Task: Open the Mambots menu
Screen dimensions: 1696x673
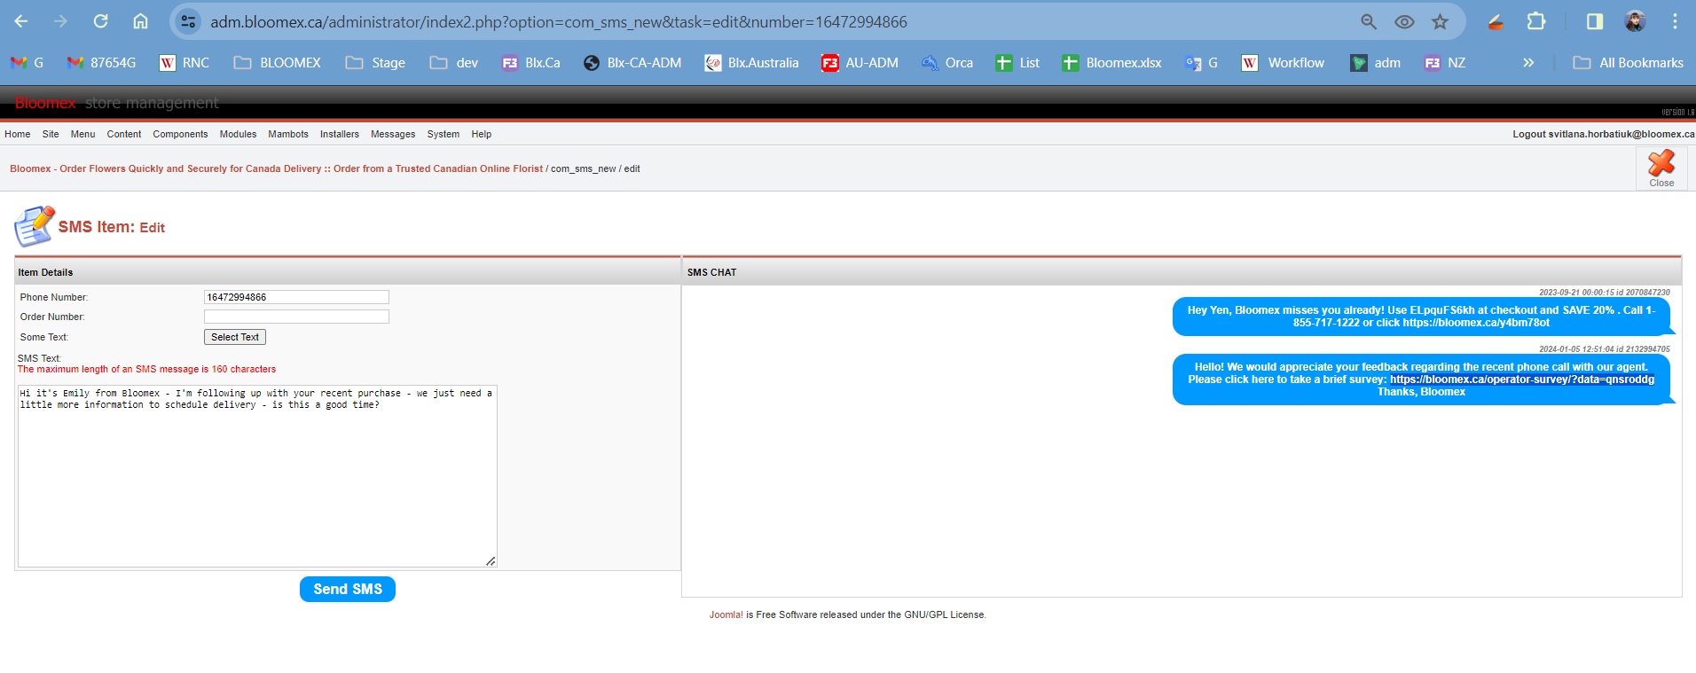Action: (288, 134)
